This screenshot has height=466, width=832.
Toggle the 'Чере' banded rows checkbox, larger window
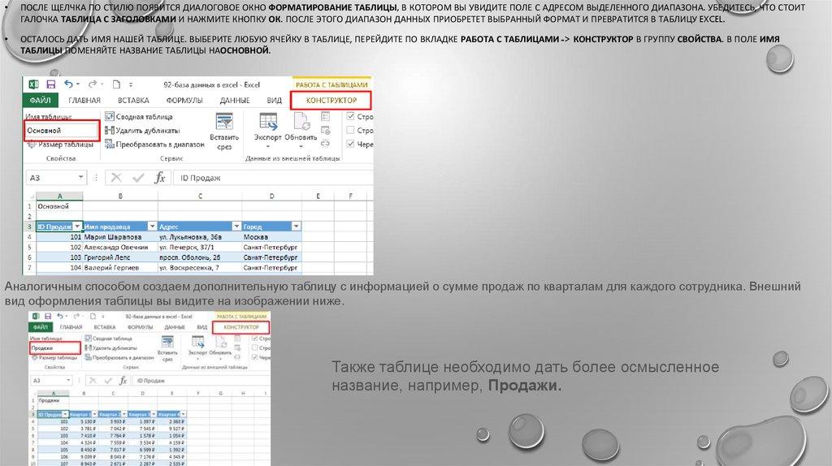point(351,144)
